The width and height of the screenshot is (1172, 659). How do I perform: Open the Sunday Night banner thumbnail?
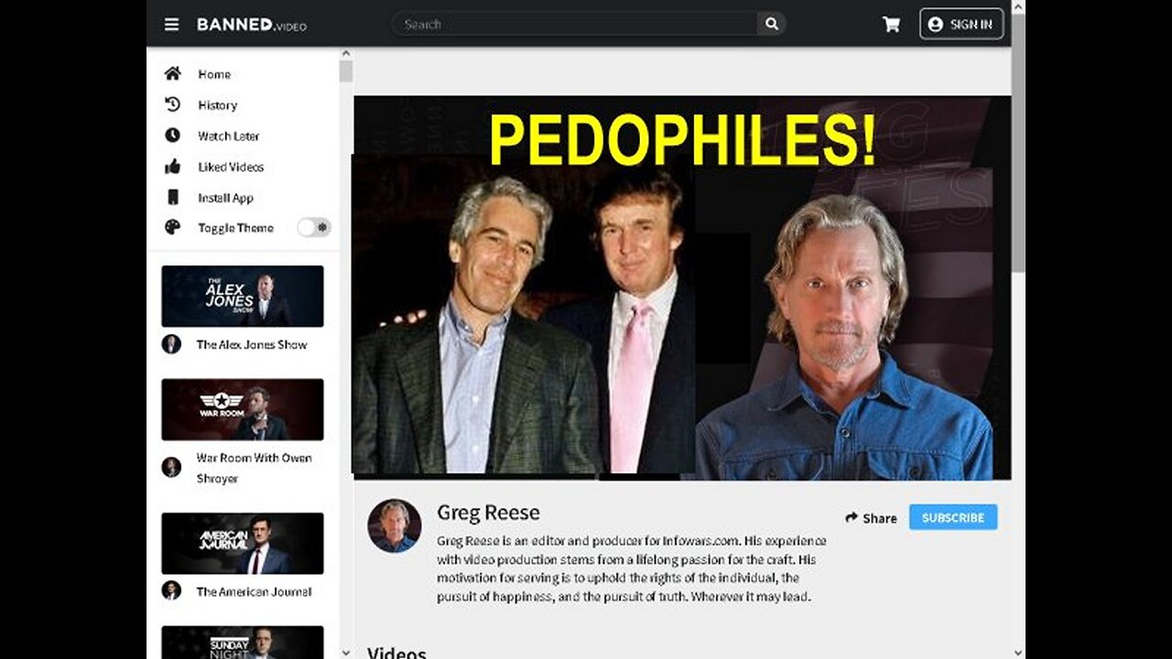(243, 642)
